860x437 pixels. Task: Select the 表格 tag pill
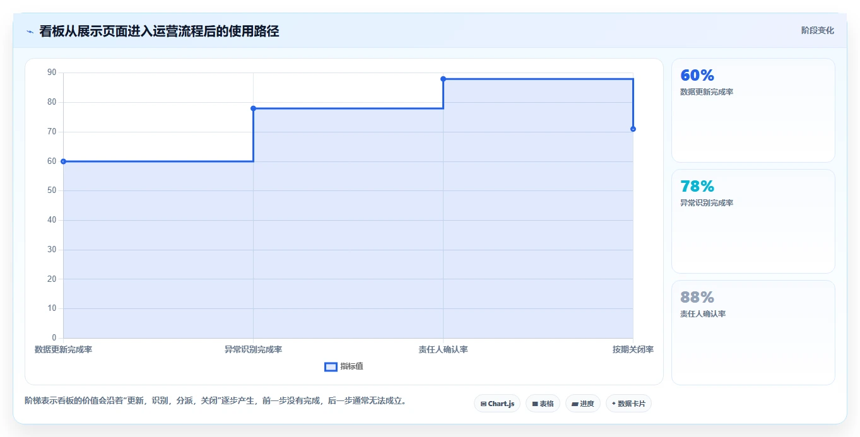(543, 404)
